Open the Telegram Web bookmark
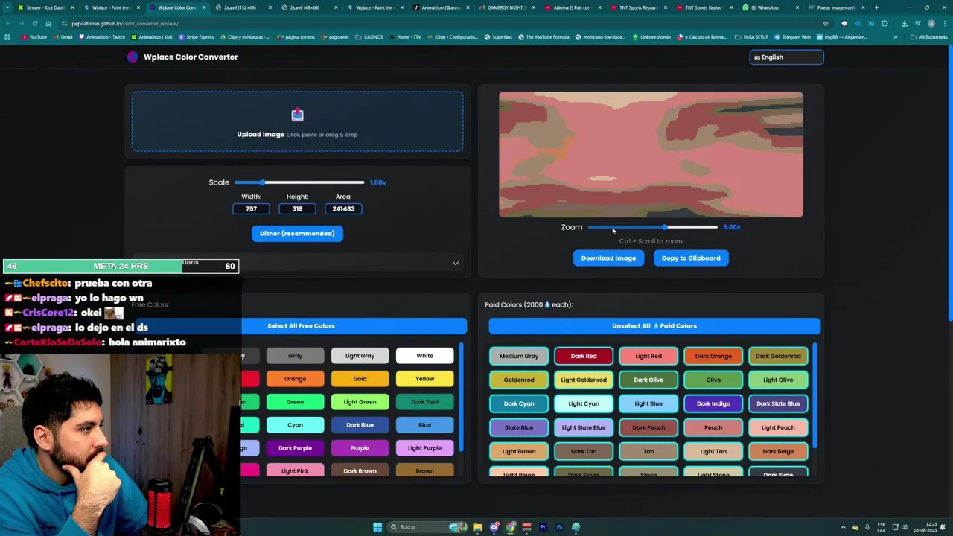The width and height of the screenshot is (953, 536). [x=793, y=36]
